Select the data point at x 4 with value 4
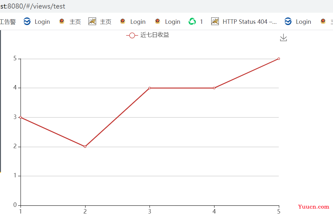The image size is (333, 224). coord(214,88)
